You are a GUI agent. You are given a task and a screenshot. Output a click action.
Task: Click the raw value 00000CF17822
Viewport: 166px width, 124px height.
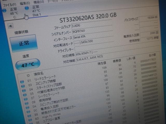[x=148, y=60]
